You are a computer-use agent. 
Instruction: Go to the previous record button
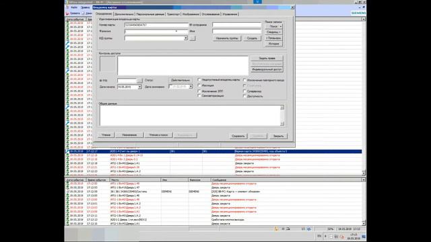click(x=274, y=38)
